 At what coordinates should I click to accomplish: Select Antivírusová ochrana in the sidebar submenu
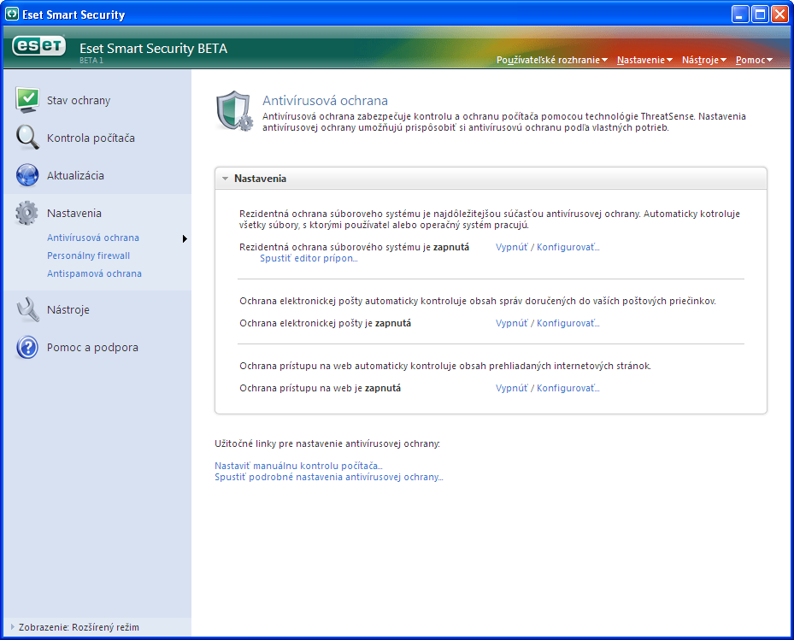click(93, 238)
